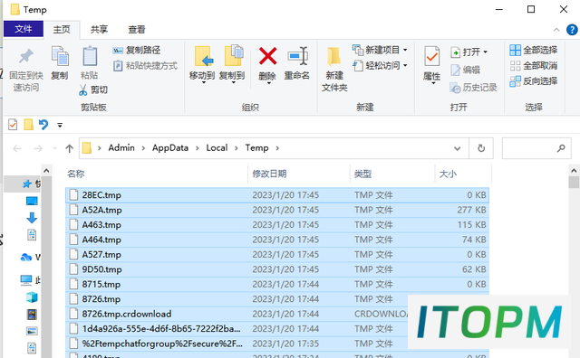
Task: Show History (历史记录)
Action: pyautogui.click(x=473, y=88)
